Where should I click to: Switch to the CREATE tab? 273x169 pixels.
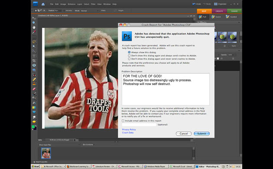point(219,11)
